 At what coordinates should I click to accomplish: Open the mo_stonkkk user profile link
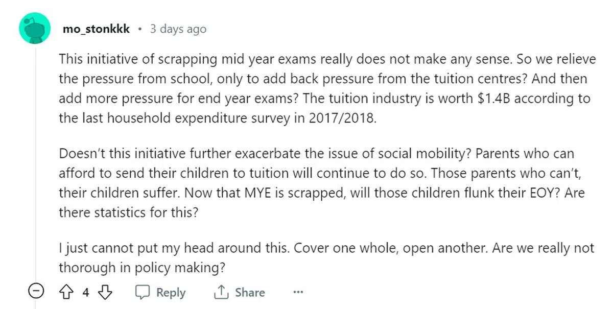click(96, 29)
